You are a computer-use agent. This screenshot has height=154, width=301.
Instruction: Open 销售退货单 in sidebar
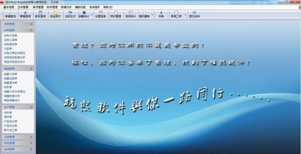pyautogui.click(x=11, y=83)
